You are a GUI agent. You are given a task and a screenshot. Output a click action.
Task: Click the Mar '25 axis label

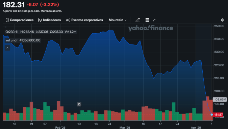(x=125, y=128)
